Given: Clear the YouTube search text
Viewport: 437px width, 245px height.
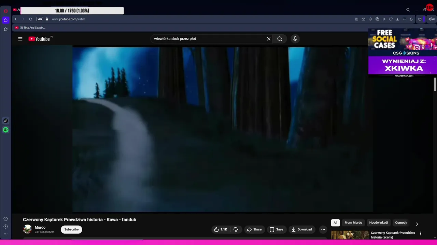Looking at the screenshot, I should coord(269,39).
